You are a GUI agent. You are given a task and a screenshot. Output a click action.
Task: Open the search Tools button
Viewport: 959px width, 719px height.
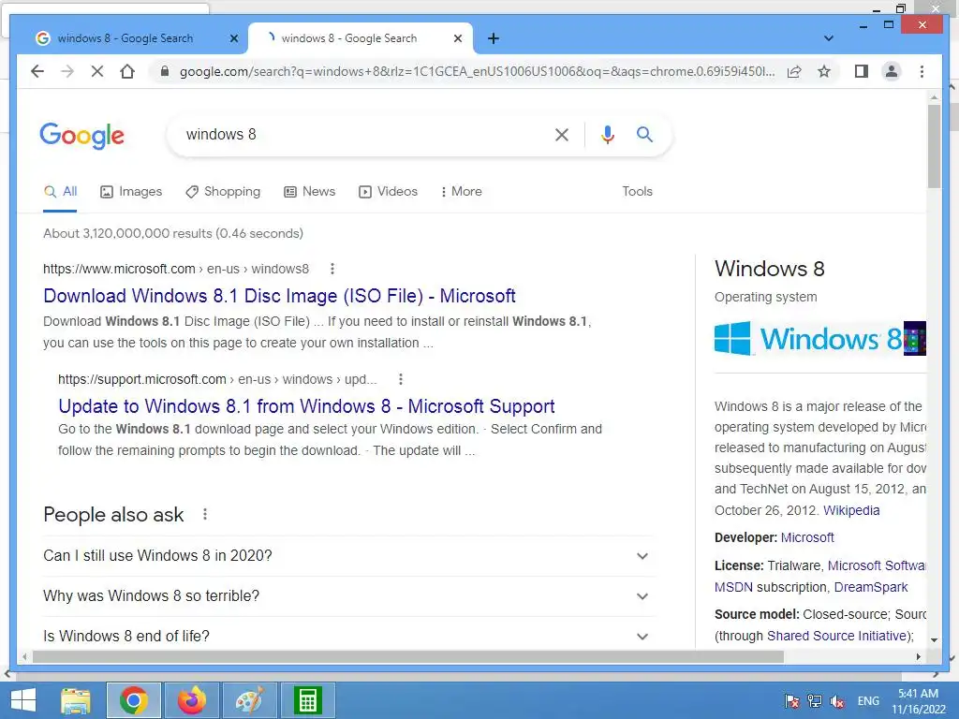tap(637, 191)
